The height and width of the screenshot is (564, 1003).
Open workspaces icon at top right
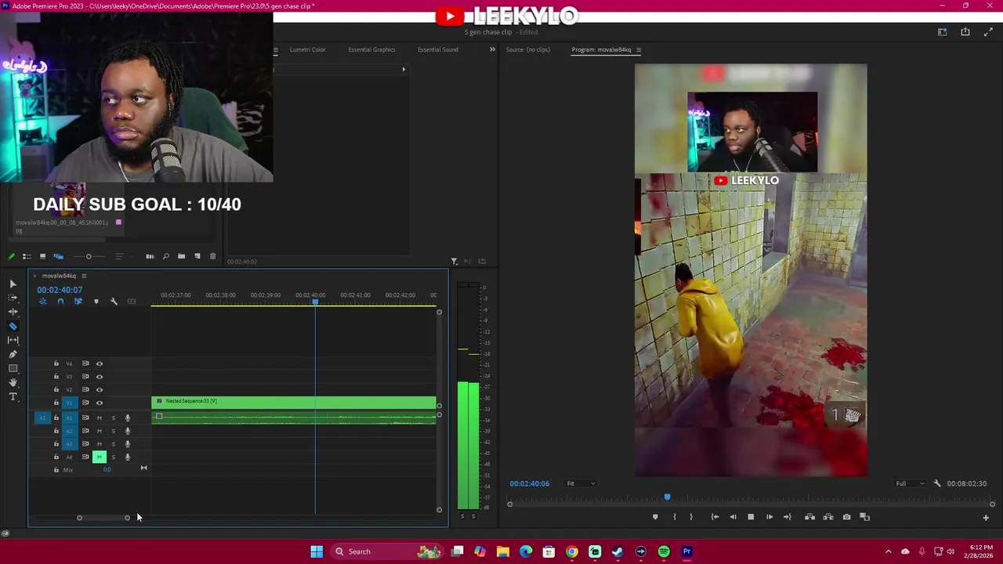(943, 32)
